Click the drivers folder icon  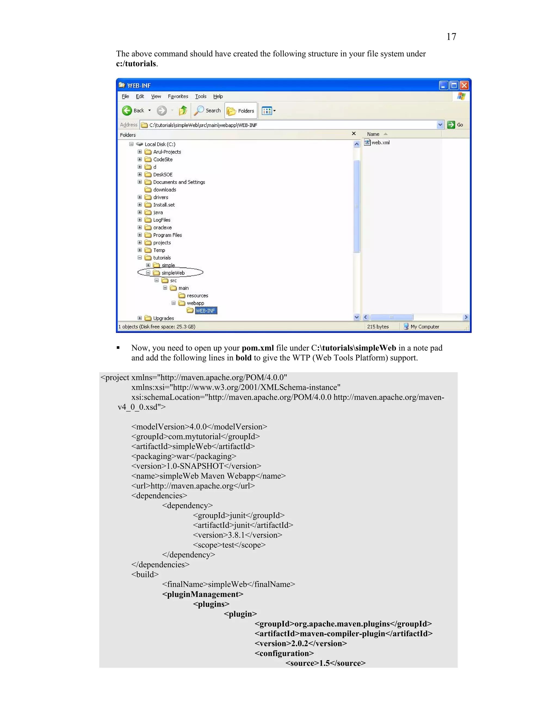[x=148, y=198]
